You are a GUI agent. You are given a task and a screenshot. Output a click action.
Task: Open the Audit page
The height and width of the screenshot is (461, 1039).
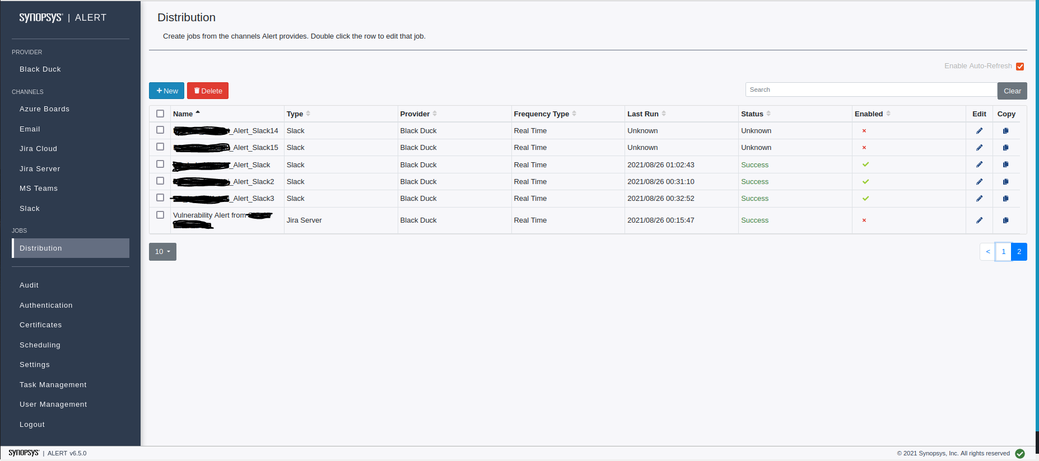pyautogui.click(x=29, y=285)
